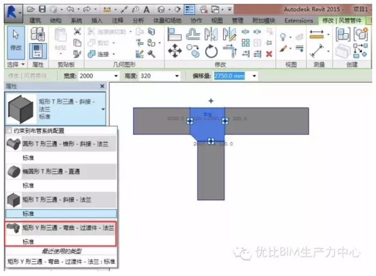This screenshot has height=276, width=376.
Task: Click the Modify arrow tool in the ribbon
Action: point(15,40)
